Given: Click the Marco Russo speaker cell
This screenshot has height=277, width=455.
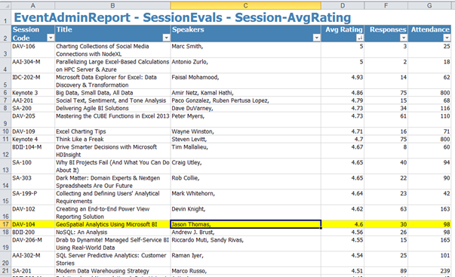Looking at the screenshot, I should point(245,271).
